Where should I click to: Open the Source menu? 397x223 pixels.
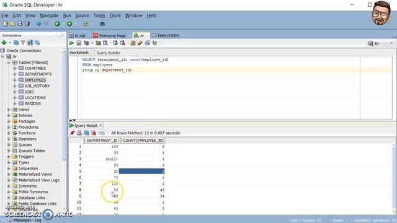click(x=83, y=15)
